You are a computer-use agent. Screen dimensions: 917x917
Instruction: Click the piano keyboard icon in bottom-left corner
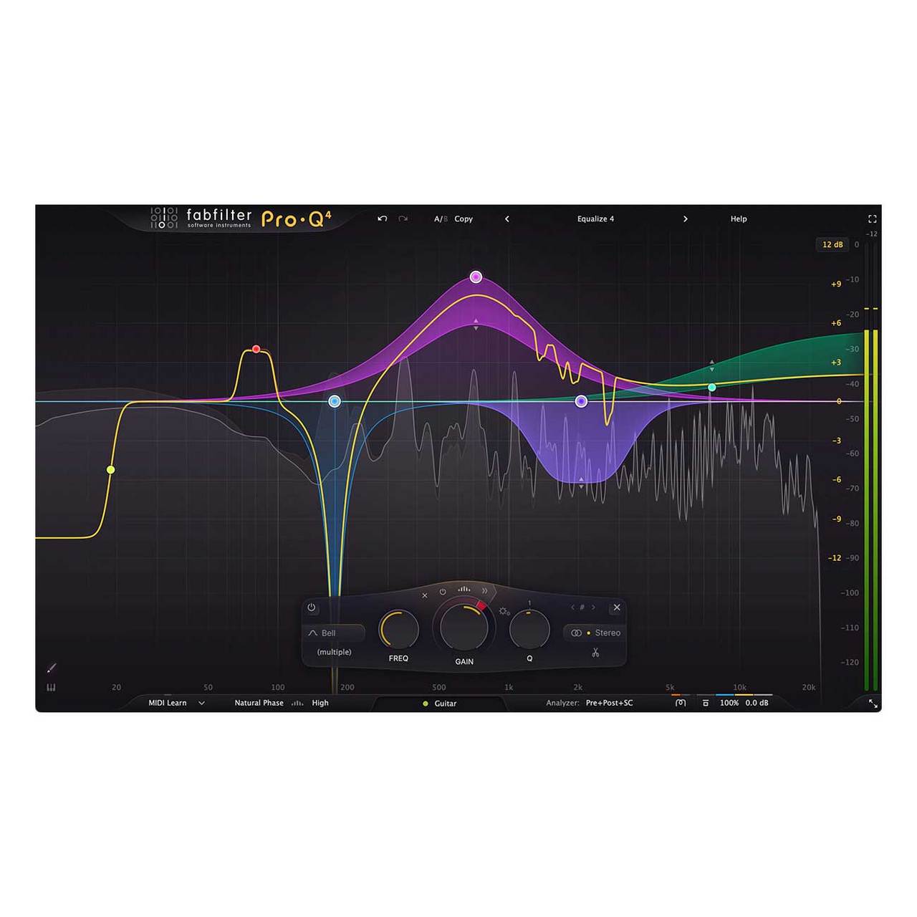pyautogui.click(x=51, y=686)
